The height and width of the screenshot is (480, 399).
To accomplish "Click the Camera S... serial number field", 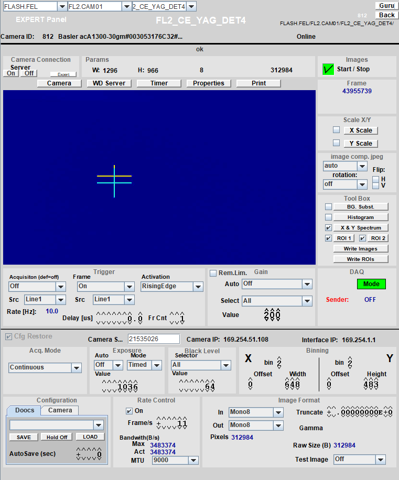I will pyautogui.click(x=154, y=339).
